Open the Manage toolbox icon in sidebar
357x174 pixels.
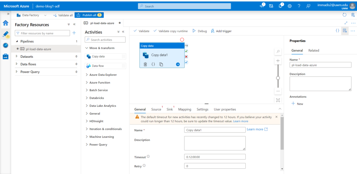(6, 56)
